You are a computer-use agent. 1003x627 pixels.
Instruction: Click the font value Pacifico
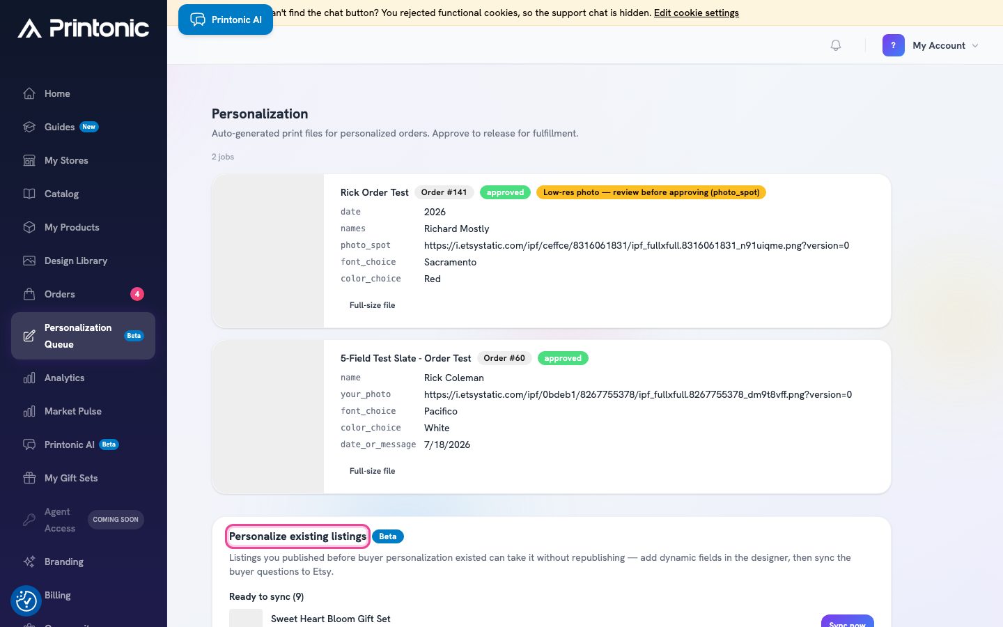click(x=441, y=411)
